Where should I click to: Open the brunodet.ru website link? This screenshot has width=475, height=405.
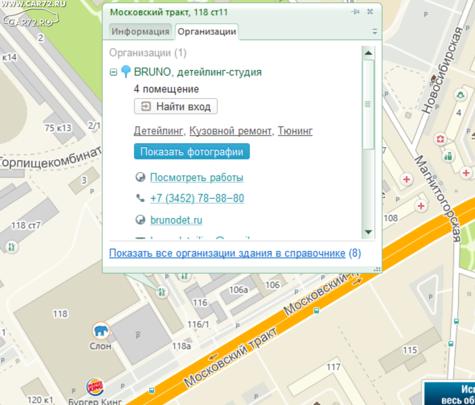coord(176,220)
